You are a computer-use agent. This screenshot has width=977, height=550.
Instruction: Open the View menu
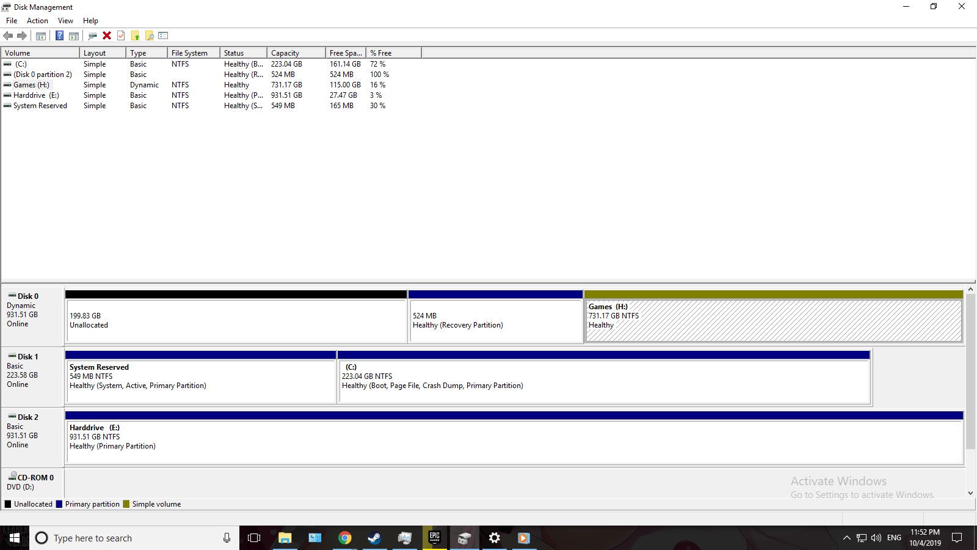(65, 21)
